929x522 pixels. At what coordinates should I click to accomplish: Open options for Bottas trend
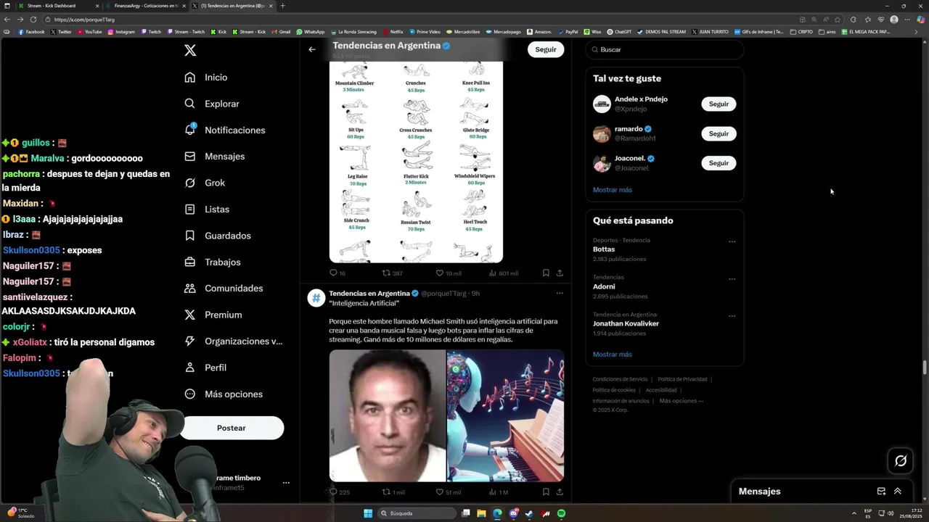(732, 242)
